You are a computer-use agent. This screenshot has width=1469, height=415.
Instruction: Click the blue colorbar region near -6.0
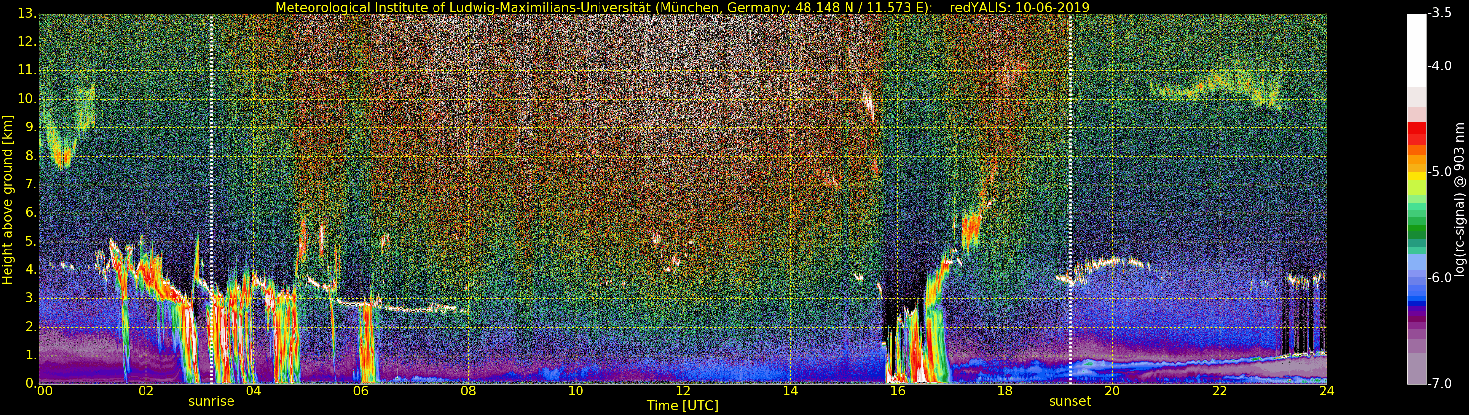[1417, 279]
